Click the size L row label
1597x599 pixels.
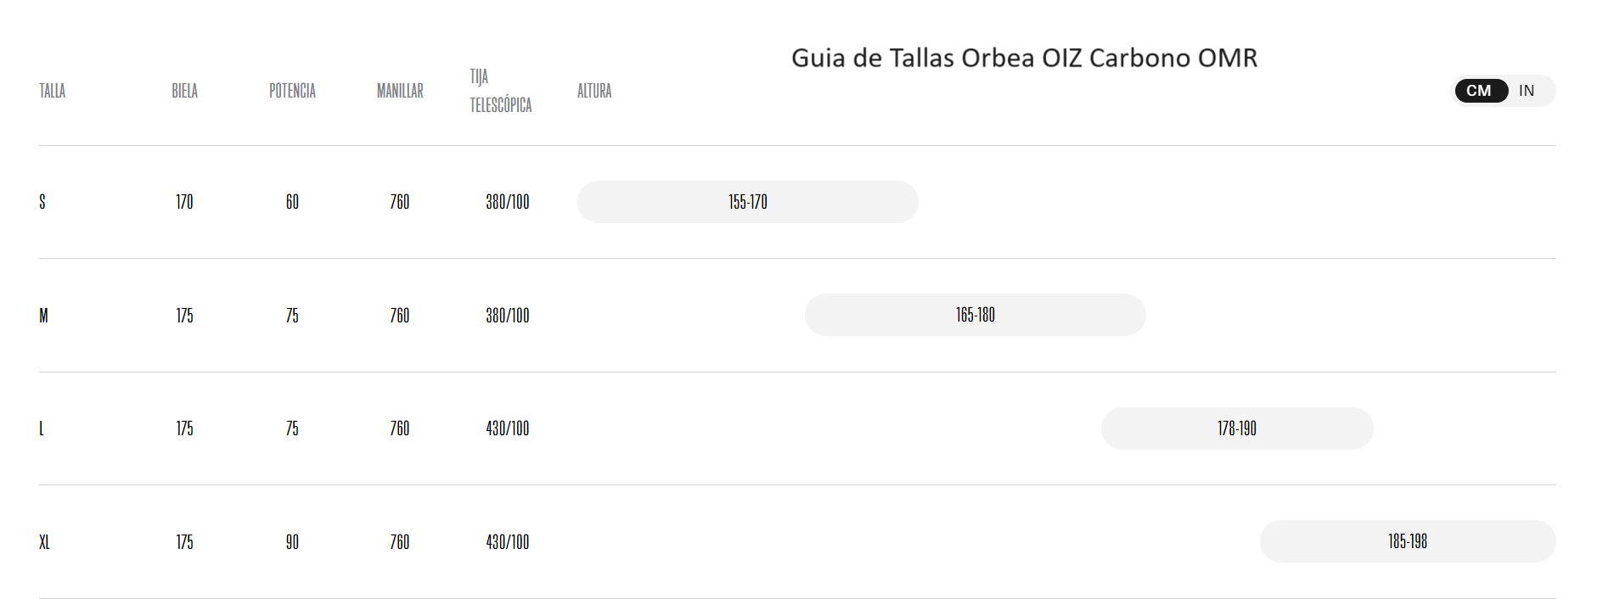[42, 428]
